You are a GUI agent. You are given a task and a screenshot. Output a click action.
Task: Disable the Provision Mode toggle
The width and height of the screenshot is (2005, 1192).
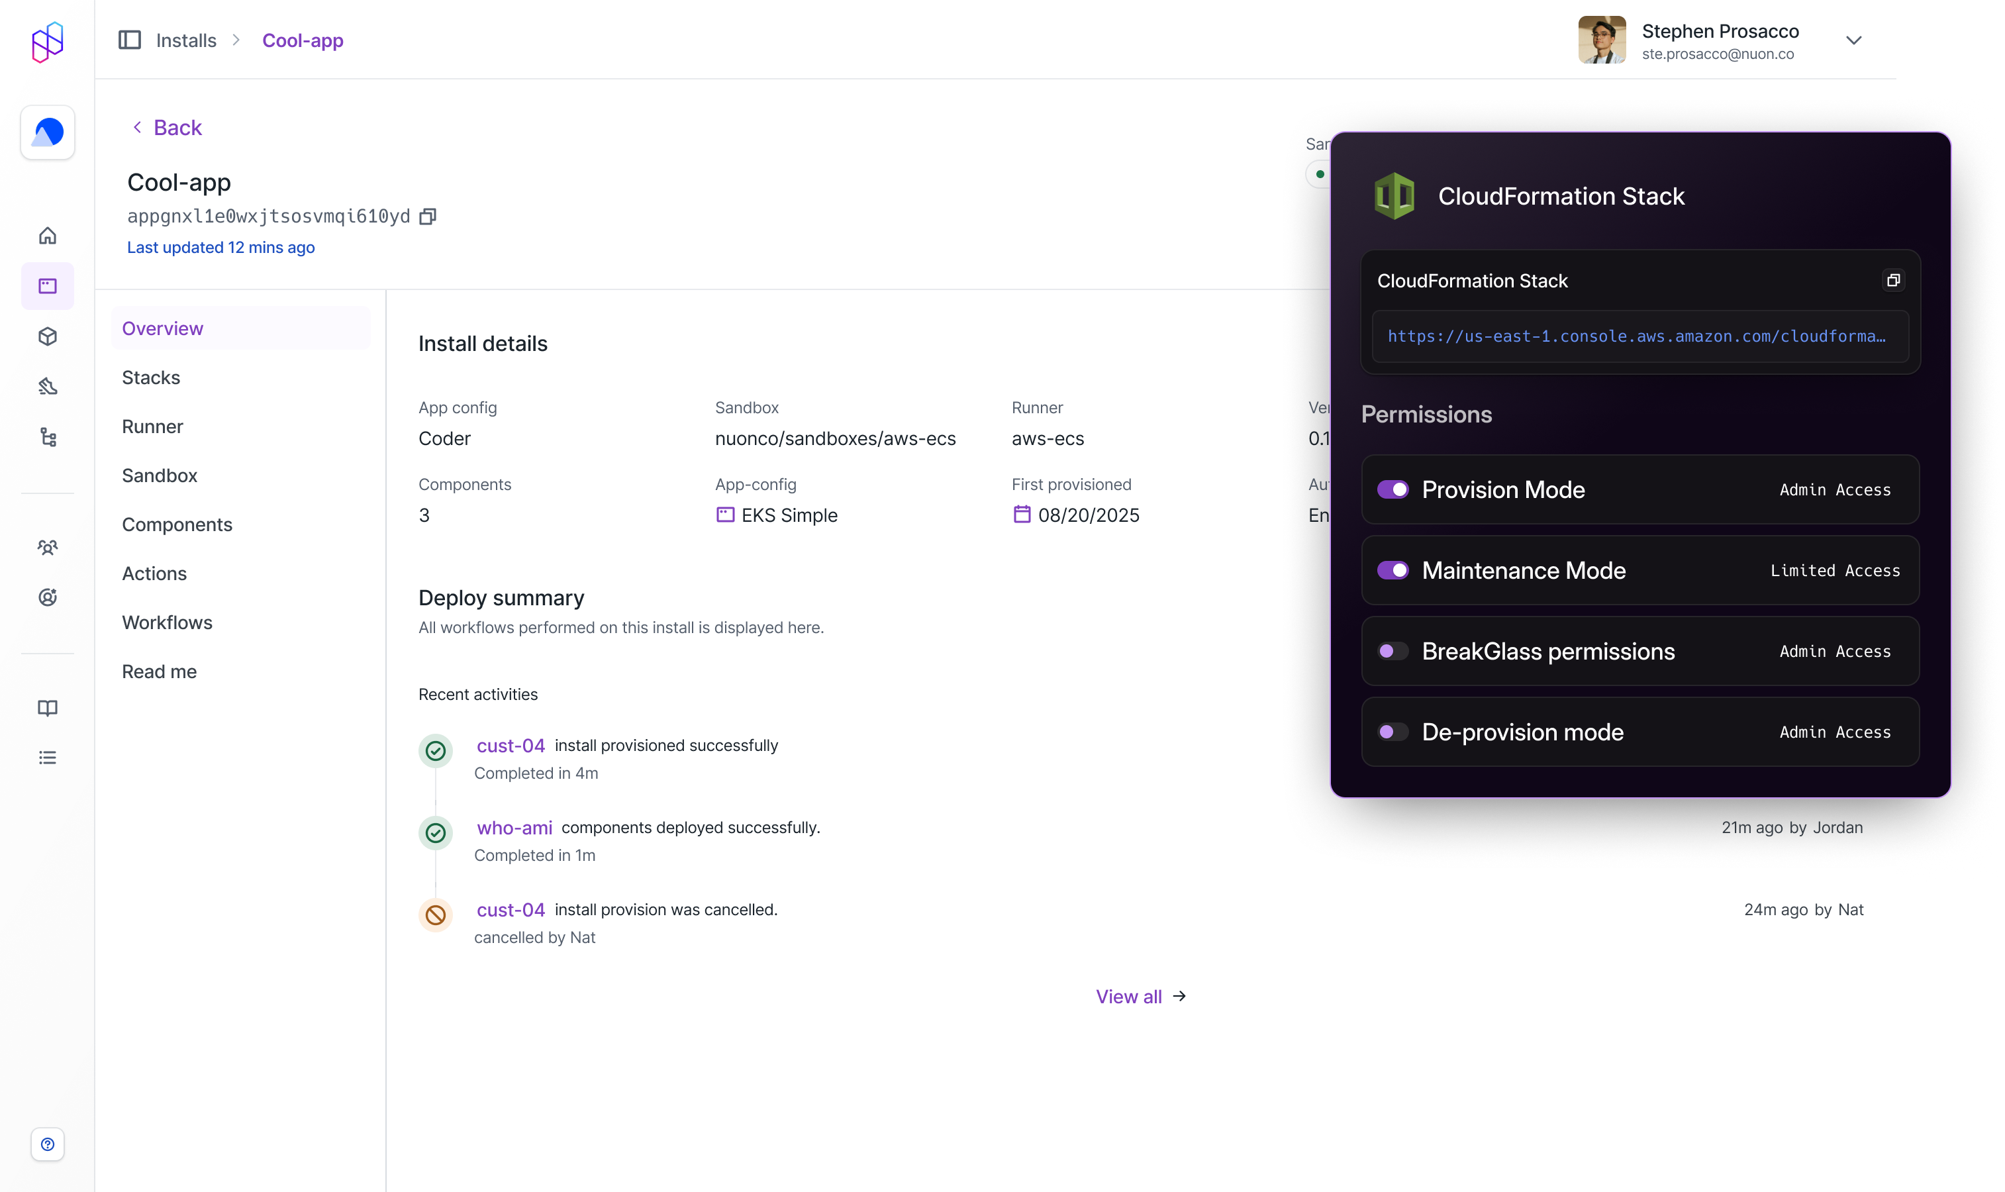click(1393, 489)
